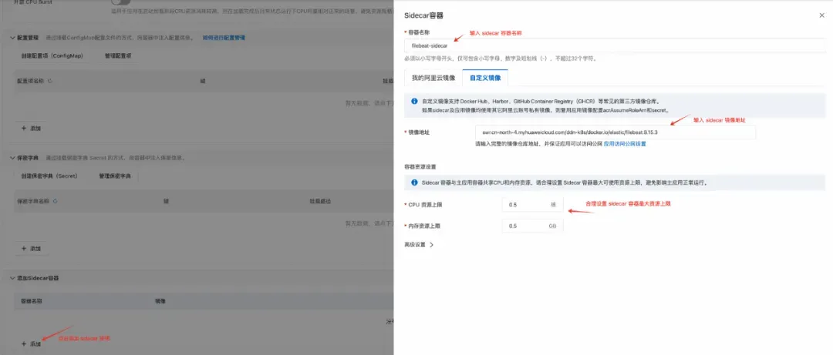Toggle the 开启 CPU Burst switch

[x=120, y=2]
